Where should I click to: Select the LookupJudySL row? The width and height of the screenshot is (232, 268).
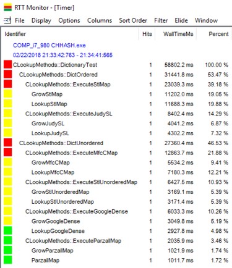(x=116, y=133)
